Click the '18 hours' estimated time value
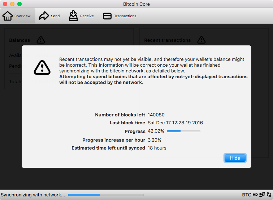This screenshot has width=273, height=200. pos(157,148)
